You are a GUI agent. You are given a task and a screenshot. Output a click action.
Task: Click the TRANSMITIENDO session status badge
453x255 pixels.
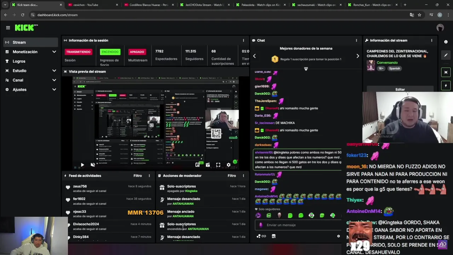coord(78,52)
